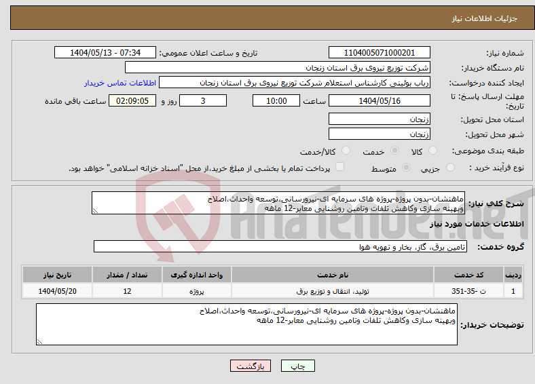Click the deadline time field 10:00
This screenshot has height=384, width=535.
click(276, 100)
